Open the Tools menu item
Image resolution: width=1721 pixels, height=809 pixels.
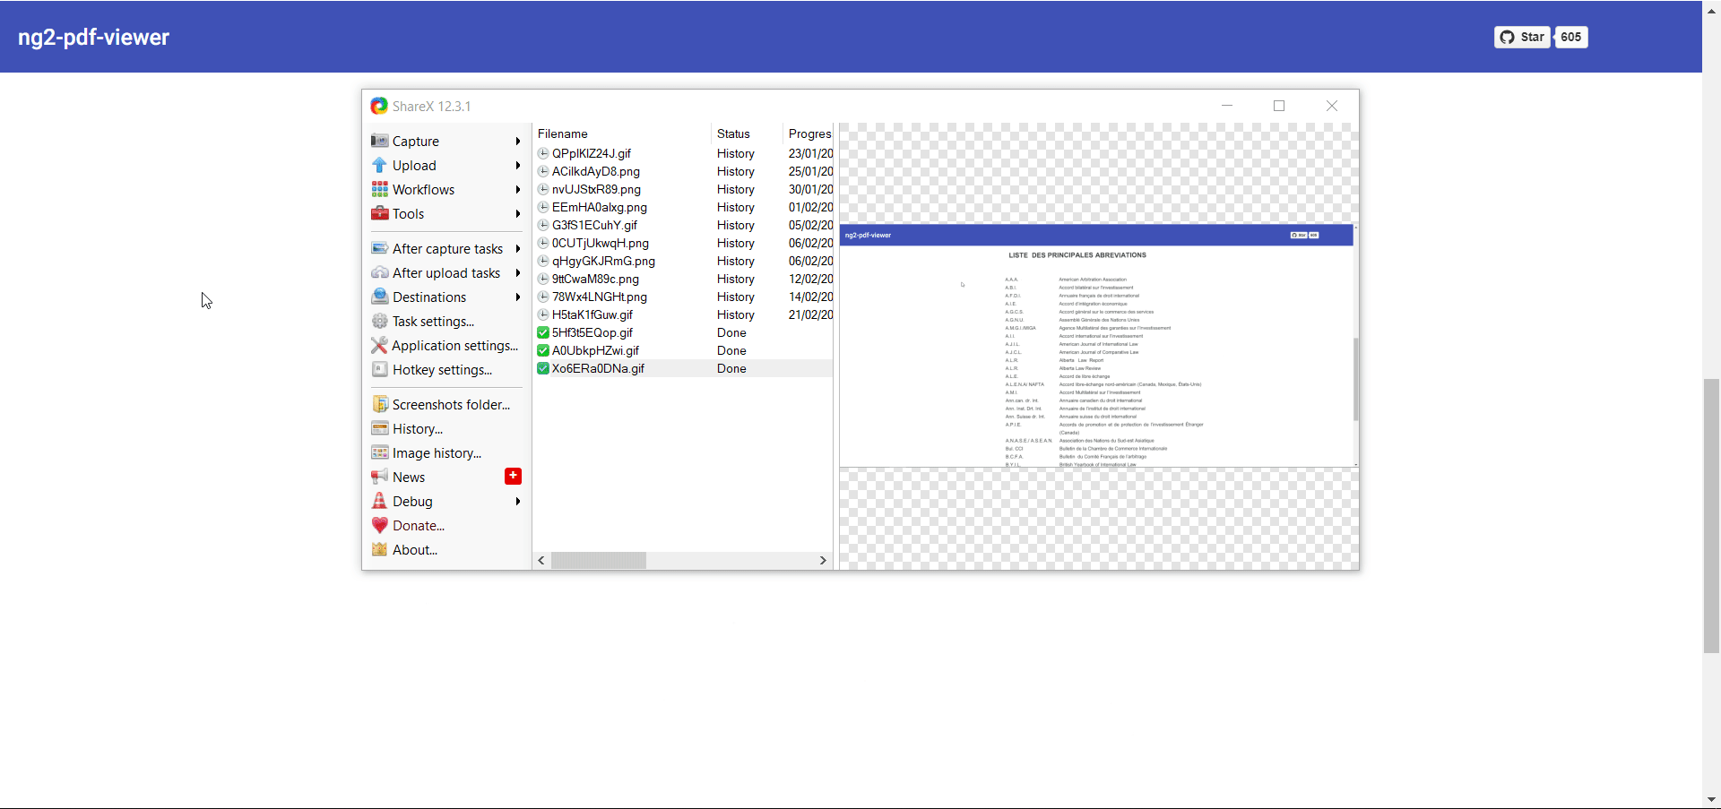pos(446,213)
